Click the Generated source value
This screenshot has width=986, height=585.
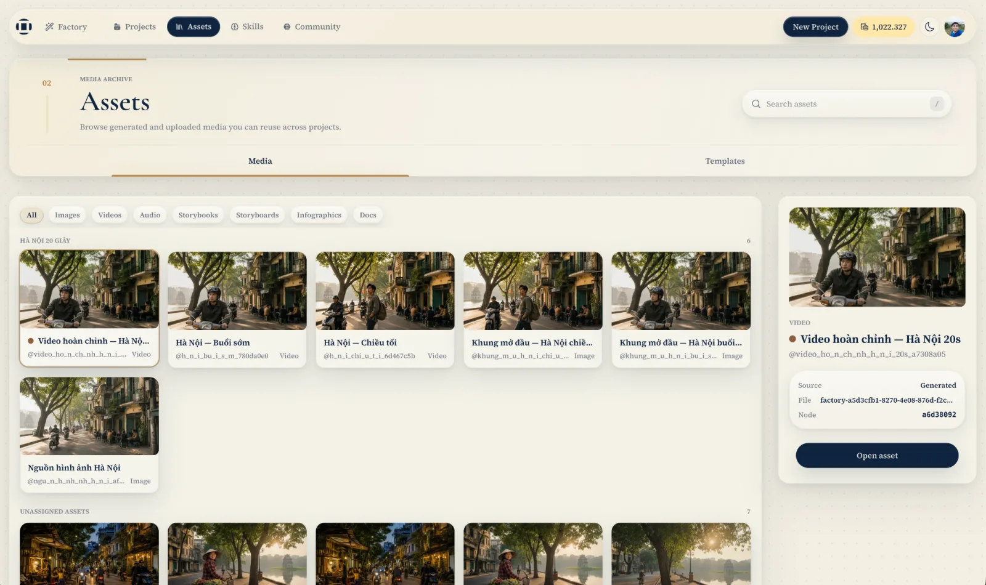tap(938, 385)
